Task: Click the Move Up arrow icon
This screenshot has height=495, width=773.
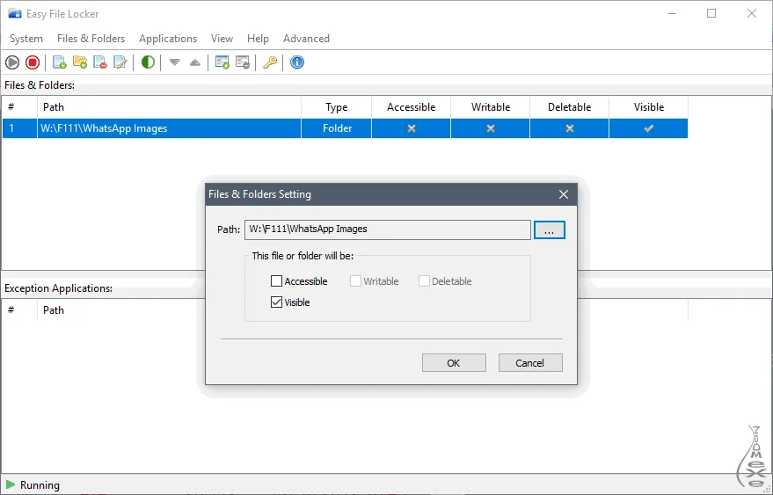Action: pyautogui.click(x=195, y=62)
